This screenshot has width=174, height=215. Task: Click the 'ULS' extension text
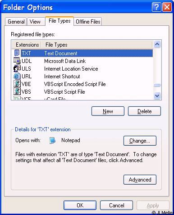click(26, 69)
